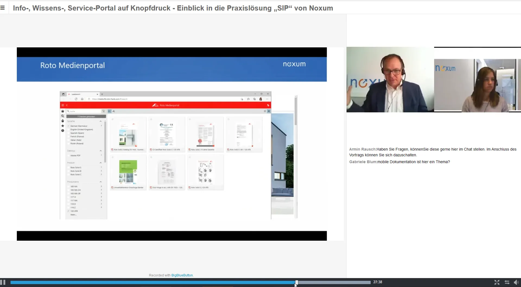Screen dimensions: 521x287
Task: Click the browser home icon in the slide
Action: tap(82, 99)
